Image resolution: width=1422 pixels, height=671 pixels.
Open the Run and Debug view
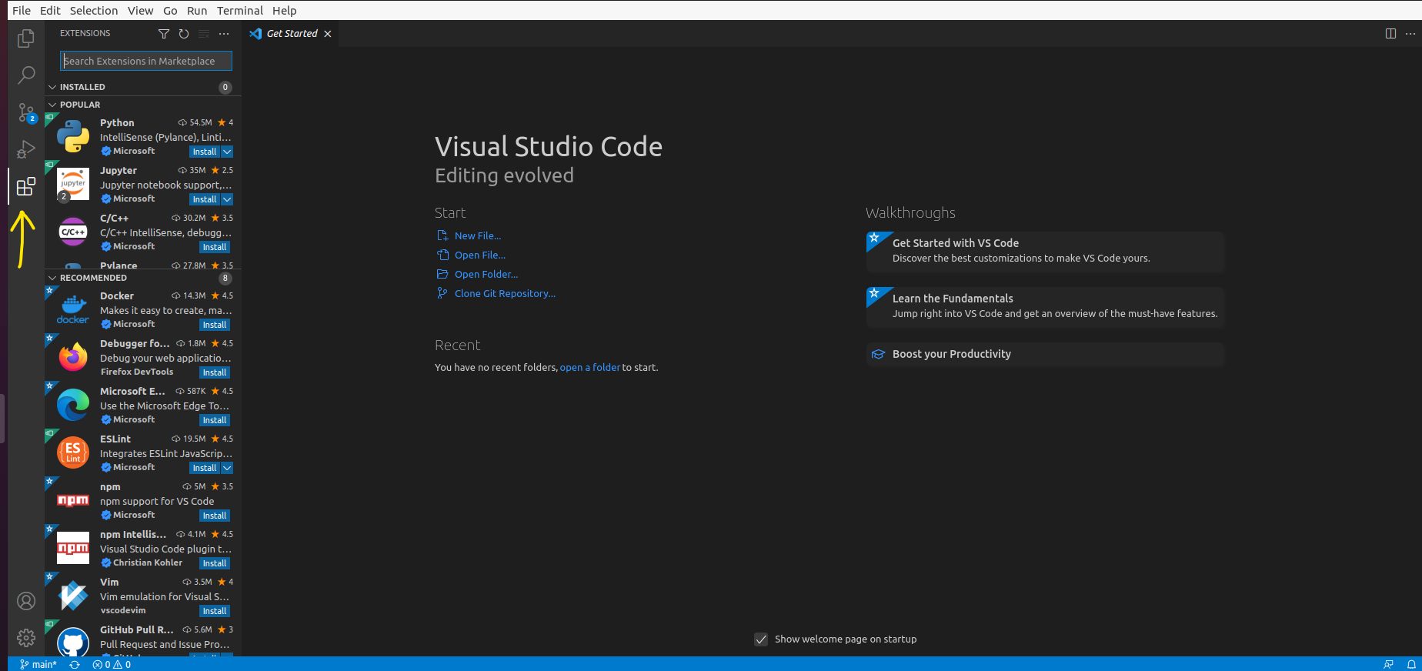[x=26, y=149]
